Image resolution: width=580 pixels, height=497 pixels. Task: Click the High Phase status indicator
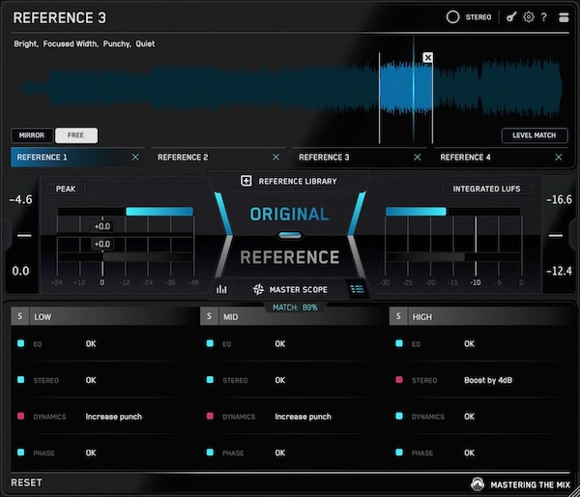pyautogui.click(x=399, y=453)
